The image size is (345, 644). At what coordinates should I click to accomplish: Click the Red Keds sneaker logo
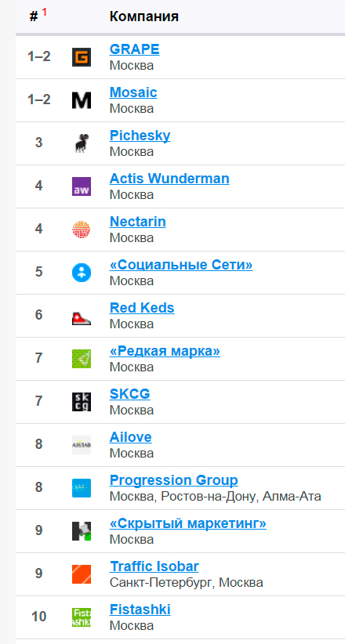click(82, 316)
